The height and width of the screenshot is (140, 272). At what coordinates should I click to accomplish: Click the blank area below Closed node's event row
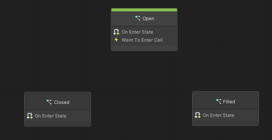click(x=58, y=123)
